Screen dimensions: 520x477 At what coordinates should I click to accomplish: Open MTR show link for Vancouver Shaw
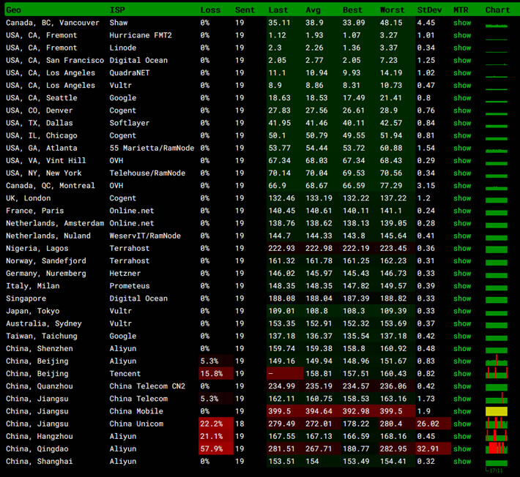462,23
